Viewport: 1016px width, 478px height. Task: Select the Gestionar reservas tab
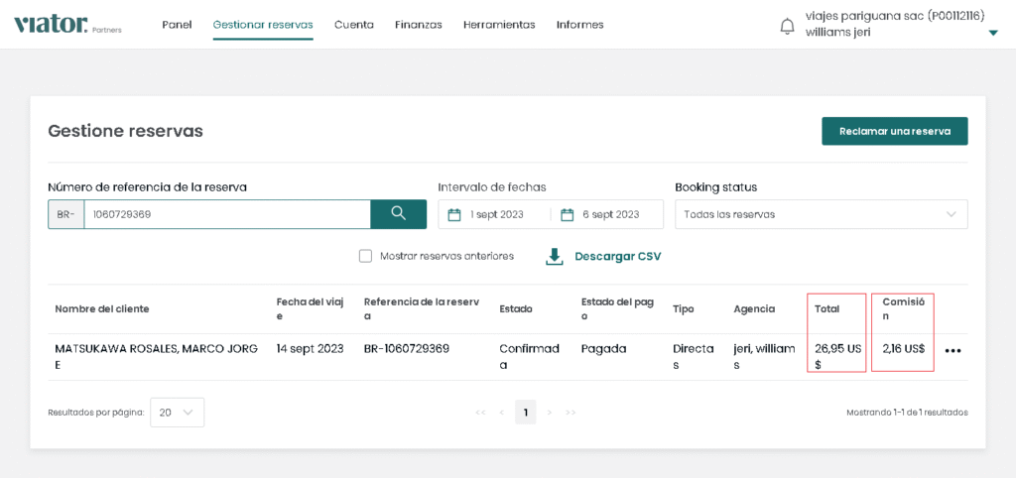click(262, 25)
